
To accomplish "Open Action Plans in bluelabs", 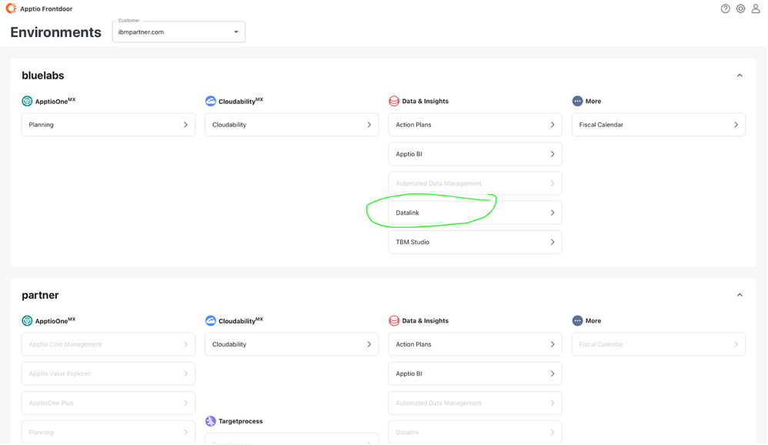I will coord(475,125).
